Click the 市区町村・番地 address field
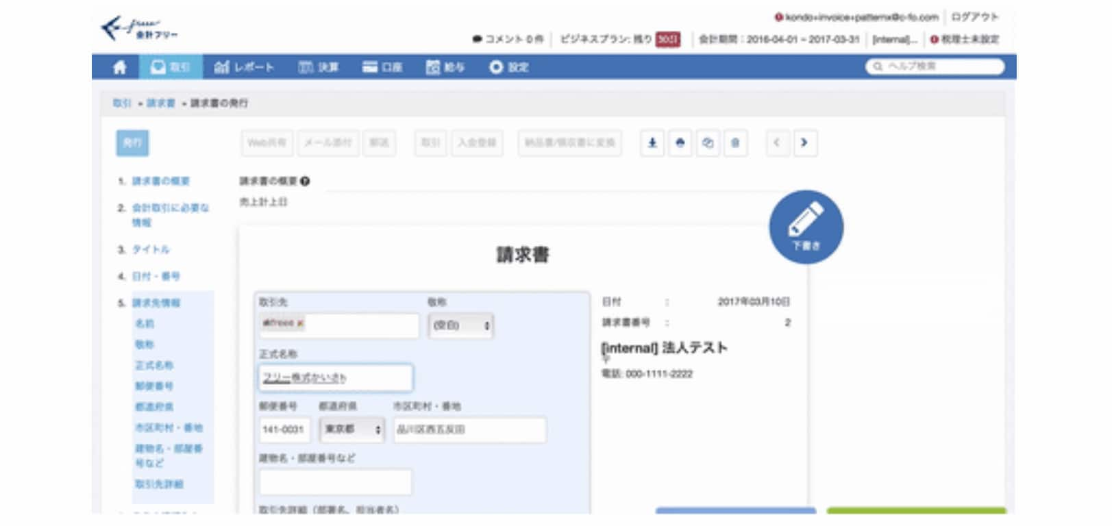The height and width of the screenshot is (526, 1112). click(470, 429)
